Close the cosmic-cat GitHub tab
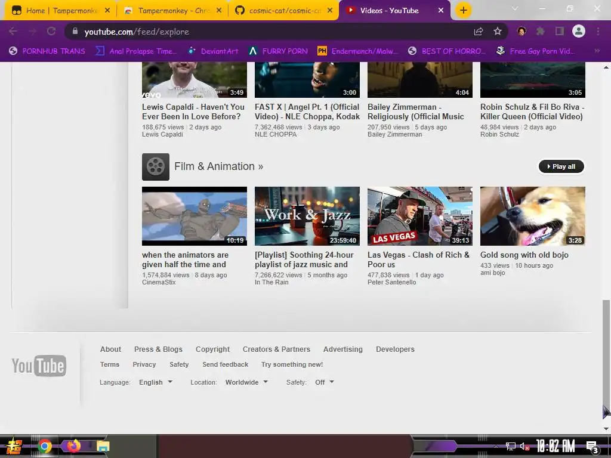Image resolution: width=611 pixels, height=458 pixels. (330, 11)
